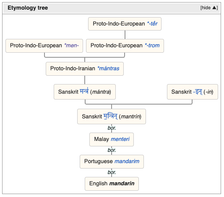Open the Malay menteri link
The width and height of the screenshot is (224, 197).
point(120,139)
